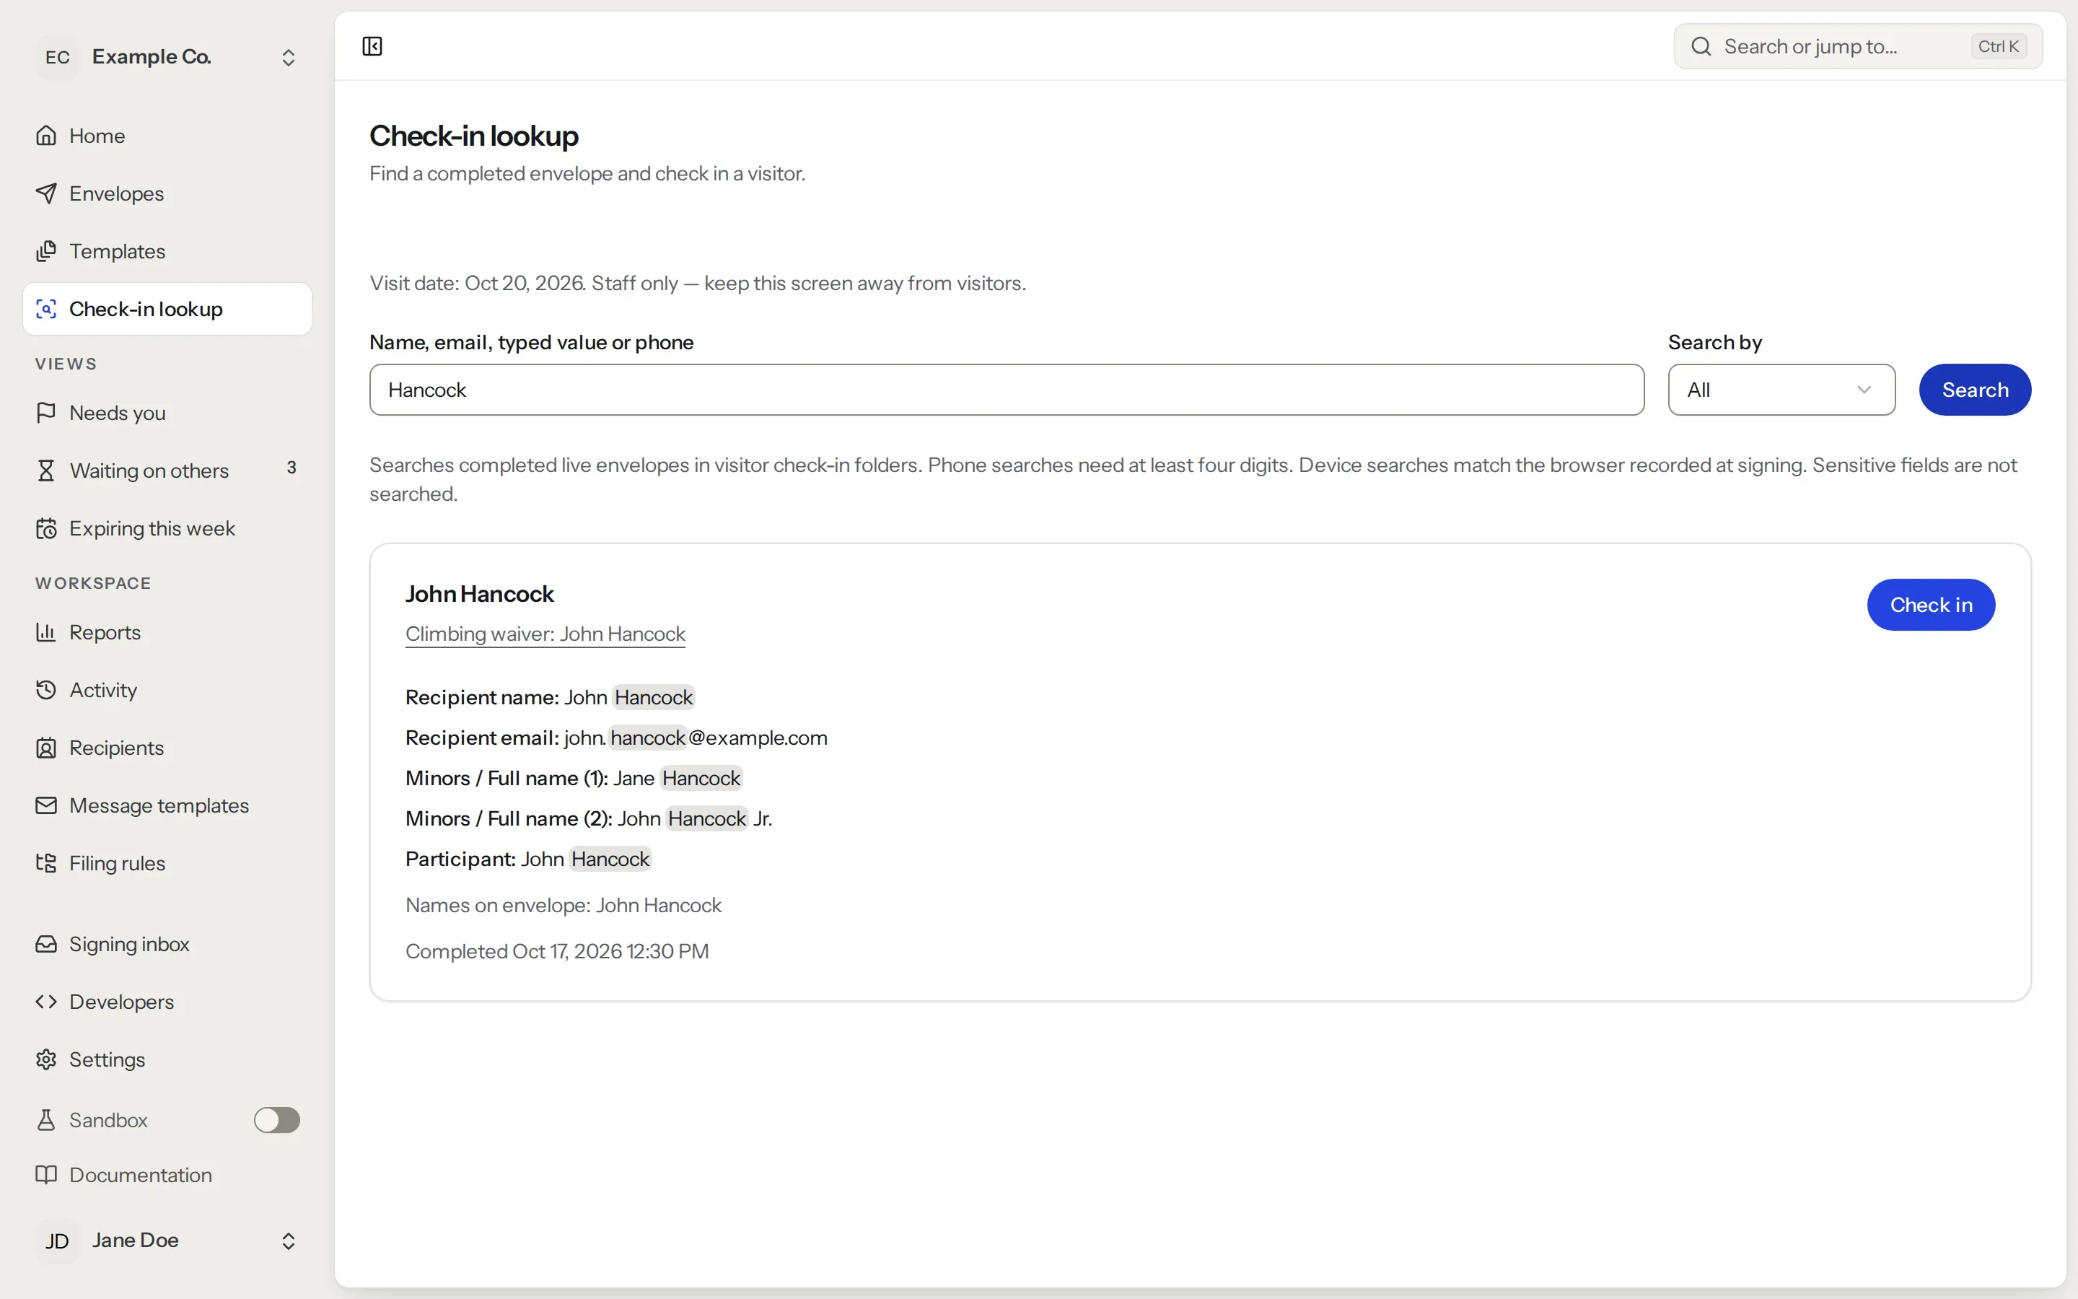Open the Search by All dropdown

pyautogui.click(x=1781, y=390)
